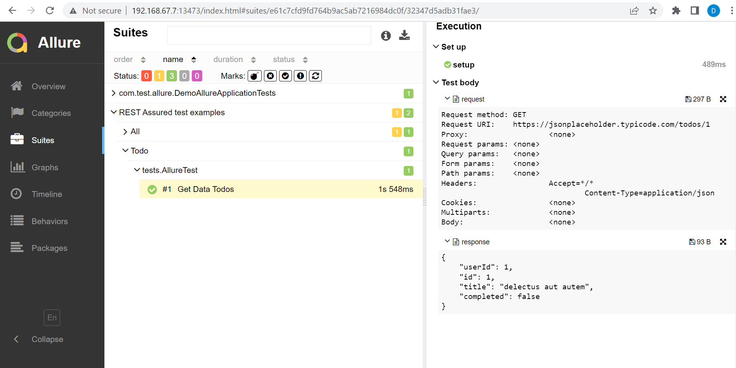Image resolution: width=736 pixels, height=368 pixels.
Task: Toggle the passed status filter badge showing 3
Action: 172,76
